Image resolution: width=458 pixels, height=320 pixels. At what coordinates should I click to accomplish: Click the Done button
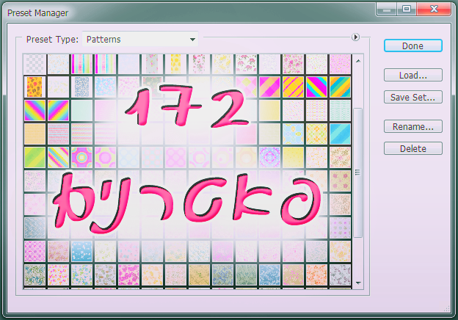coord(413,46)
